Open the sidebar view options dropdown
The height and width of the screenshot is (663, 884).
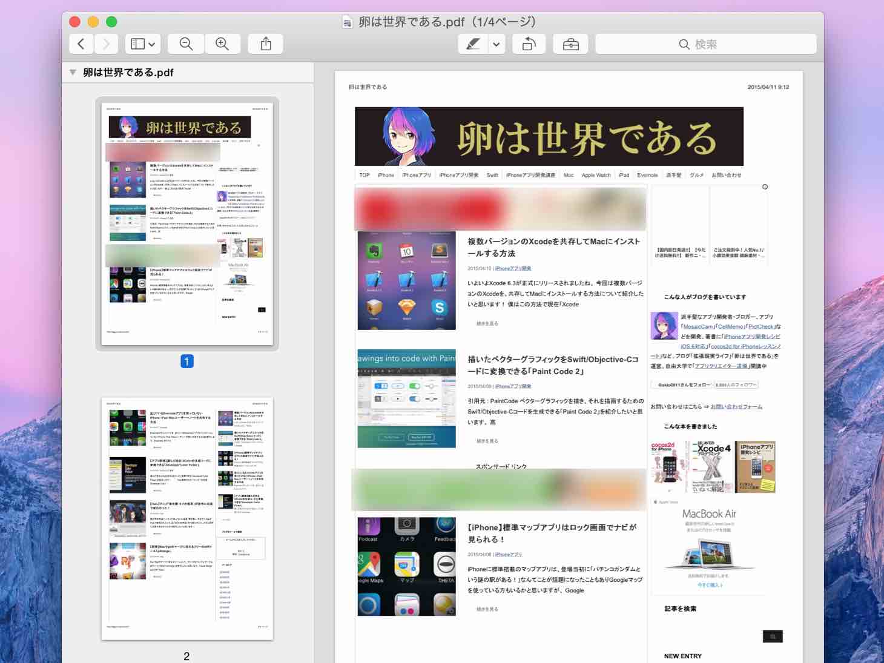(143, 44)
